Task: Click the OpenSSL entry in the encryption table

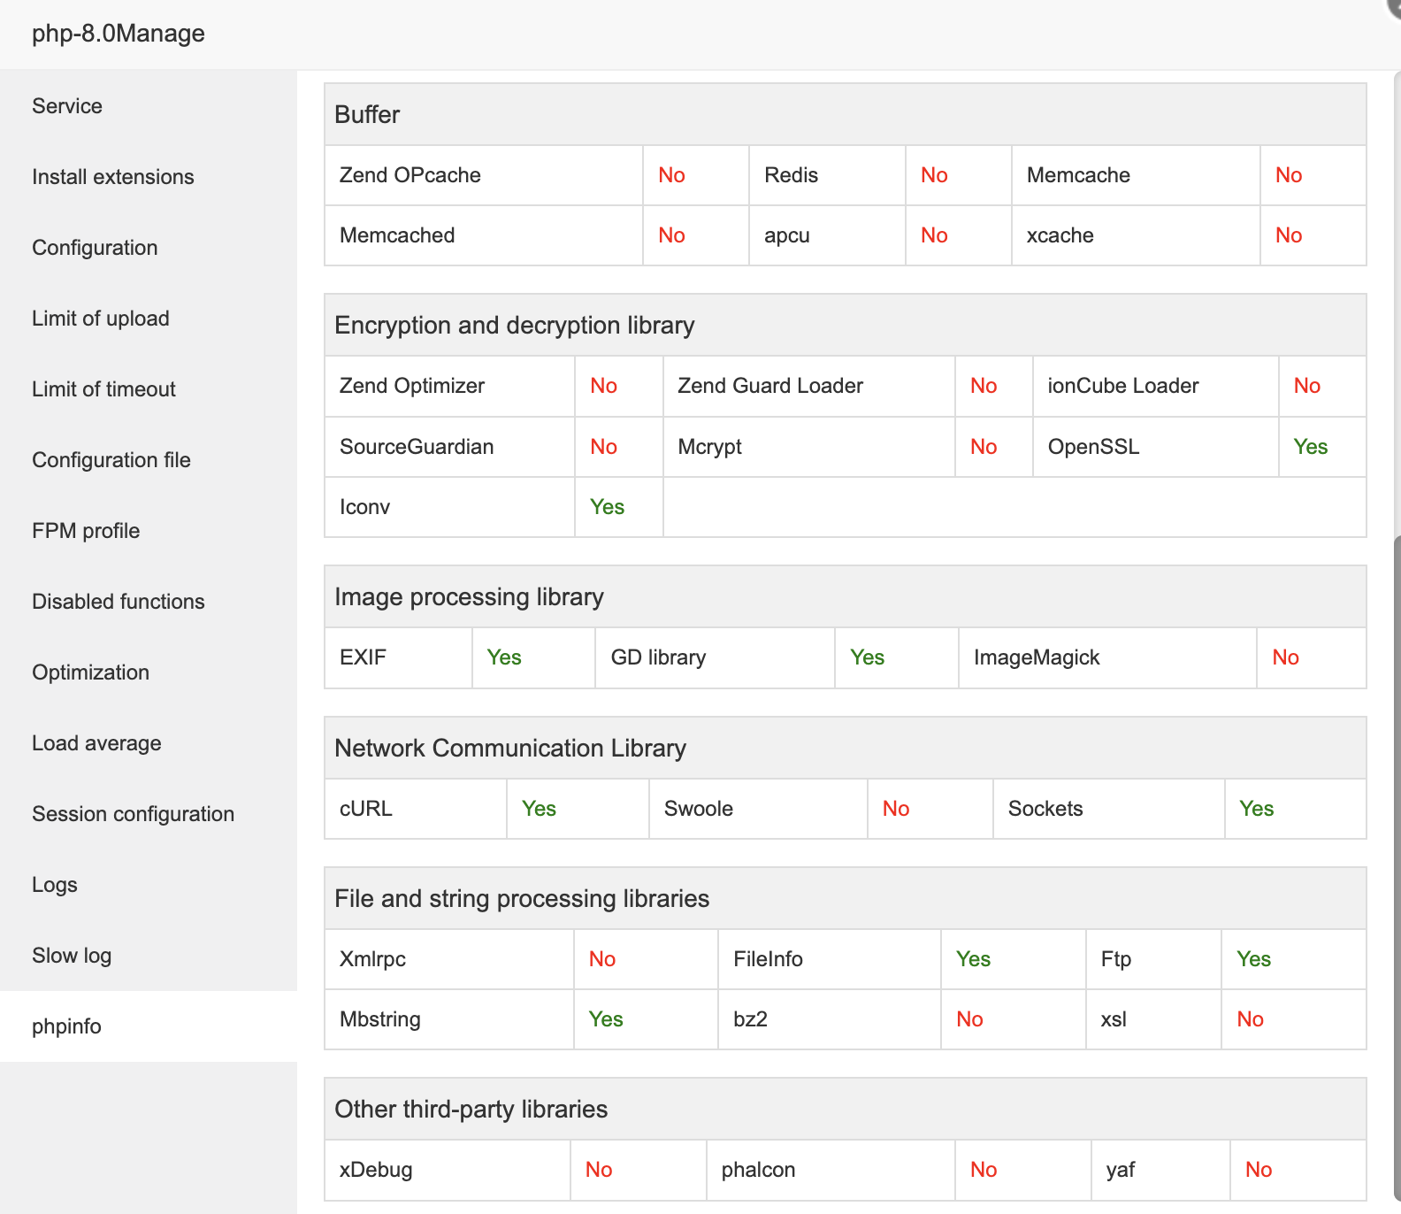Action: (1093, 447)
